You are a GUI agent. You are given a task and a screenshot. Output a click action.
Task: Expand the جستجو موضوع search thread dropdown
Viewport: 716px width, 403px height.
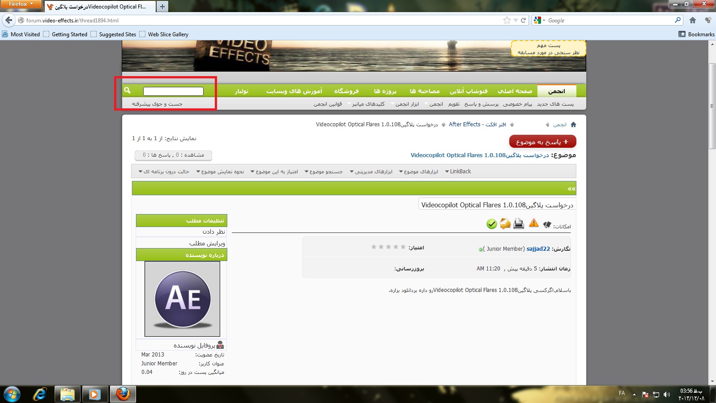[324, 171]
